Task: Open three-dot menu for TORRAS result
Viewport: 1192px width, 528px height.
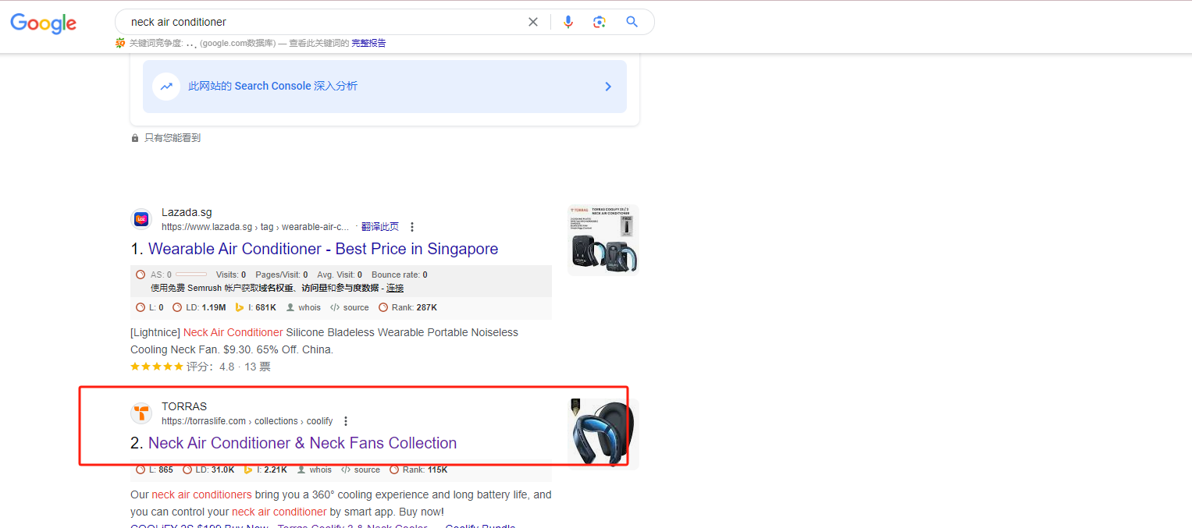Action: point(346,421)
